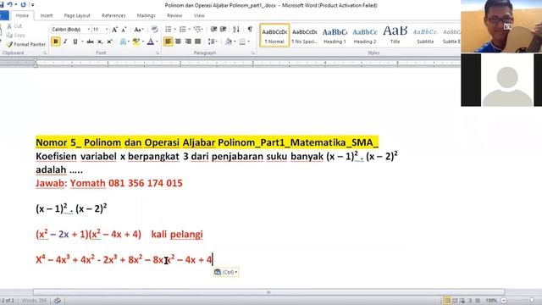Click Undo in Quick Access Toolbar
Viewport: 542px width, 305px height.
9,4
